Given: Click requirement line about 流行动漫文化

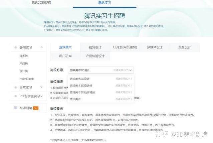Looking at the screenshot, I should coord(108,130).
